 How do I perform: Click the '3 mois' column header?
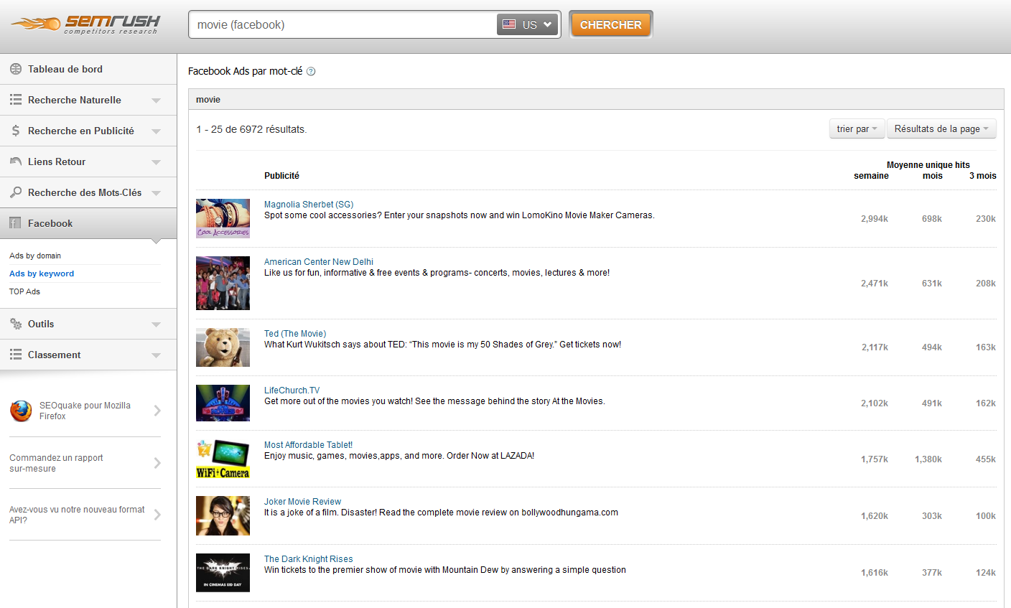982,176
